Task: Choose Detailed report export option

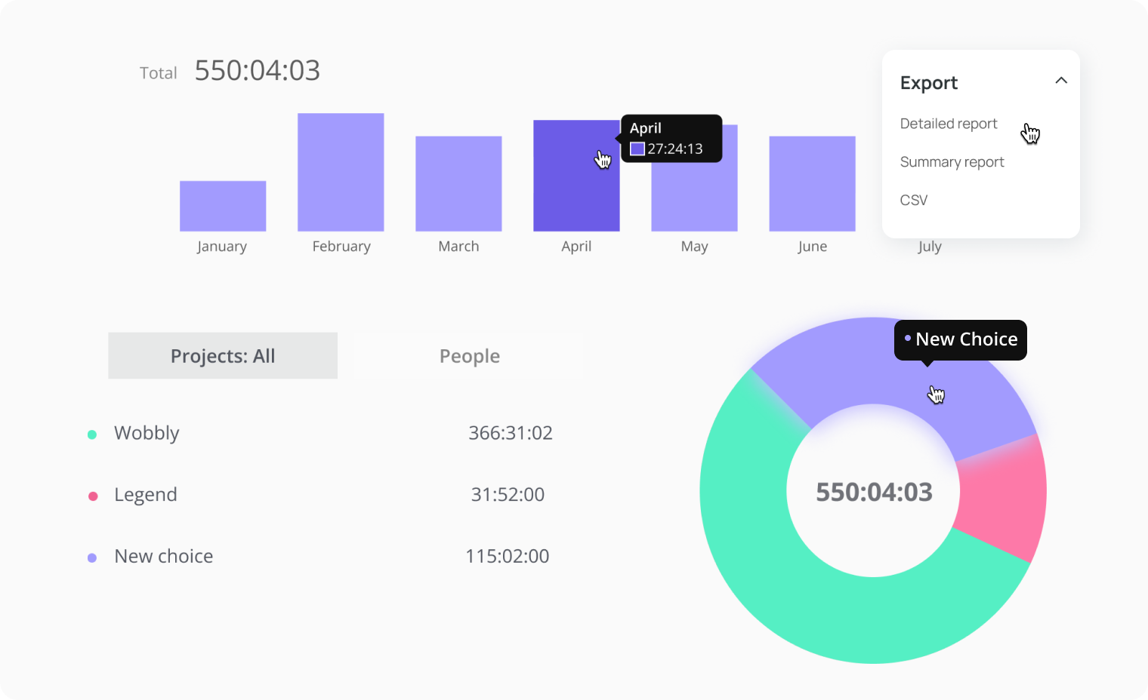Action: (x=948, y=123)
